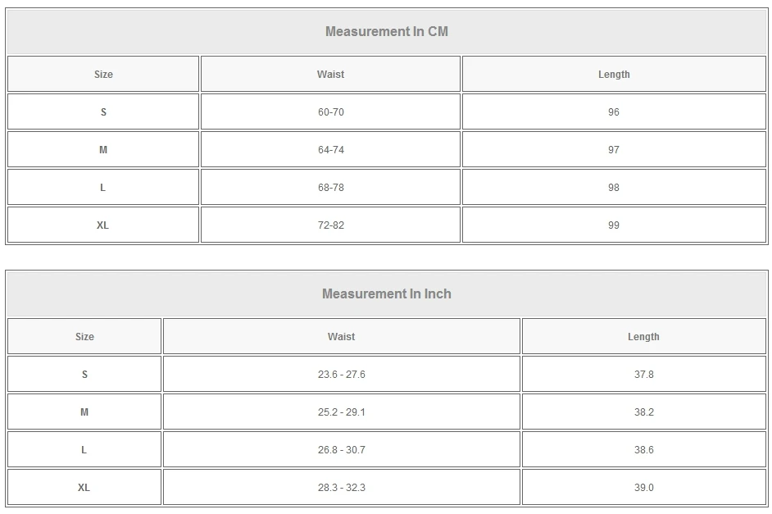Click the 64-74 waist value
Image resolution: width=772 pixels, height=514 pixels.
click(330, 150)
